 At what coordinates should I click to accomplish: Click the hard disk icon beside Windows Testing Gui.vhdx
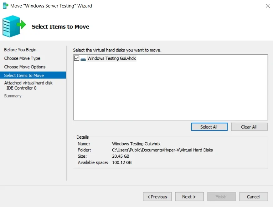pos(83,59)
